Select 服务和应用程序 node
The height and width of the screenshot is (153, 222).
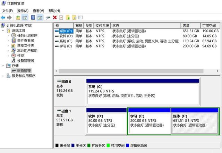click(24, 76)
